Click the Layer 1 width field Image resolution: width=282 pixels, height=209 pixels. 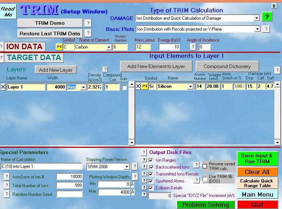click(x=56, y=87)
